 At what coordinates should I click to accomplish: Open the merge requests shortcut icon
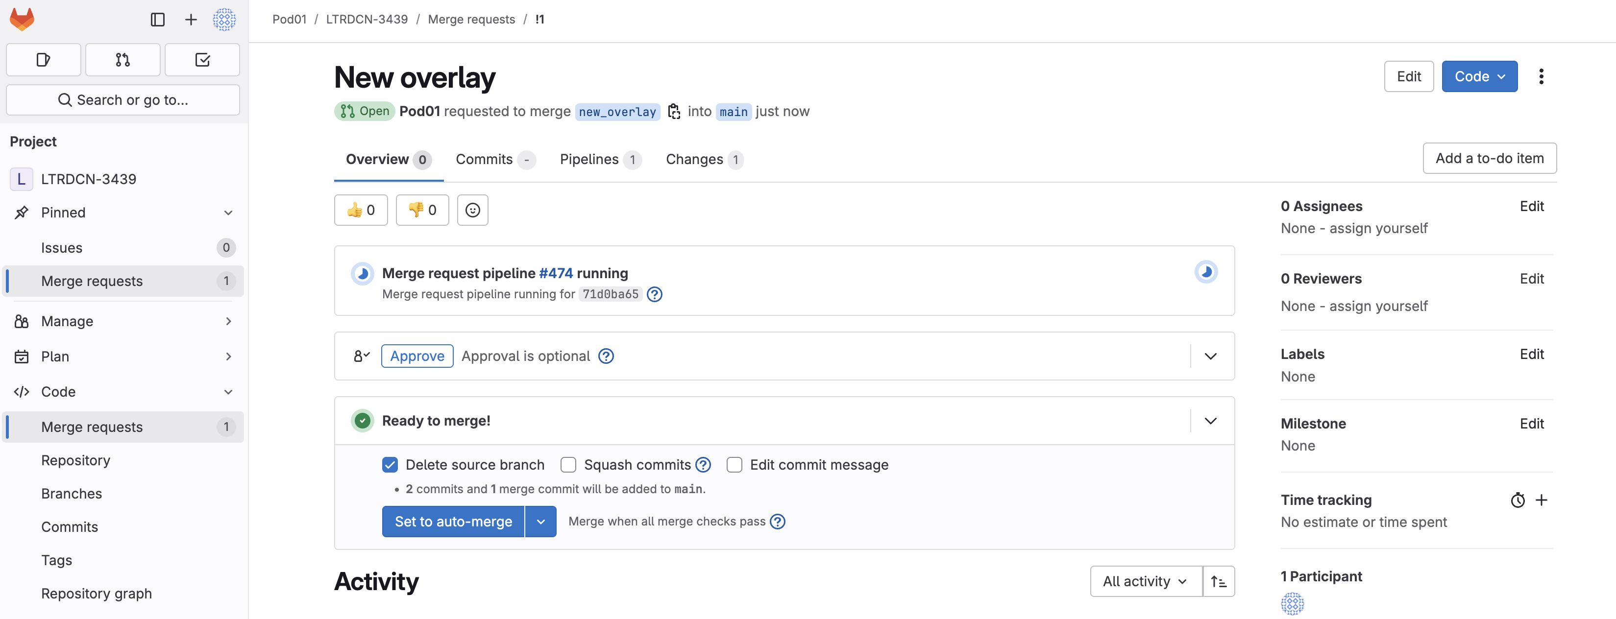click(x=123, y=60)
